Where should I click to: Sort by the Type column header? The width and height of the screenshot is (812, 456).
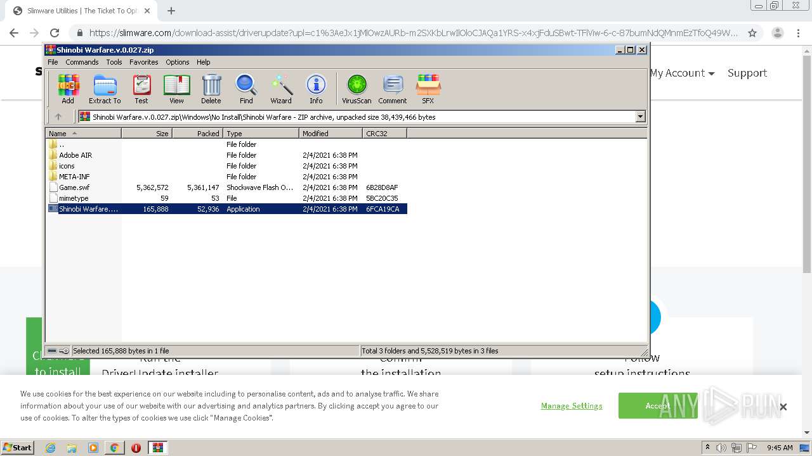click(261, 134)
